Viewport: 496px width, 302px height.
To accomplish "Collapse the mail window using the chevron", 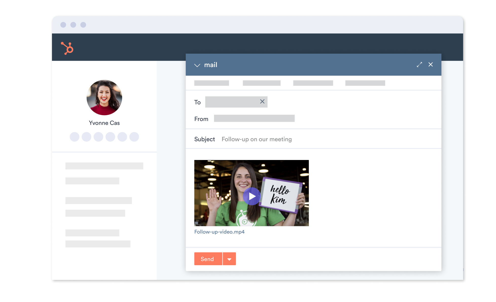I will click(x=197, y=65).
